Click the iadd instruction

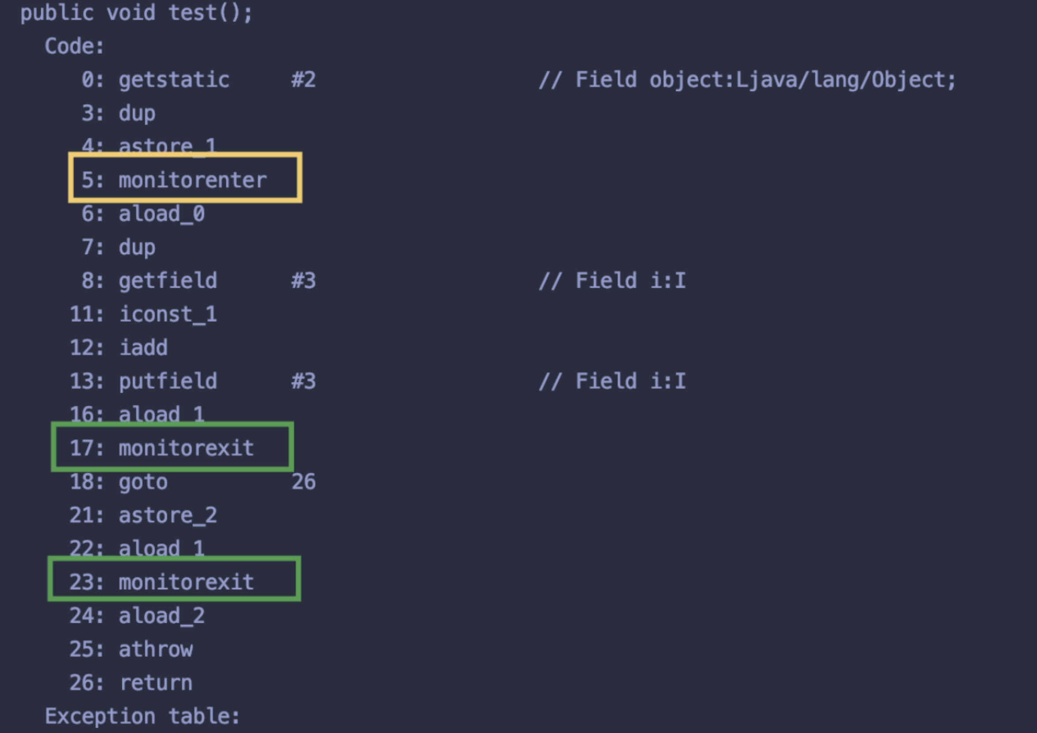coord(143,348)
